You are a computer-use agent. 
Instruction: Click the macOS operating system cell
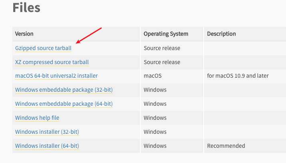152,76
